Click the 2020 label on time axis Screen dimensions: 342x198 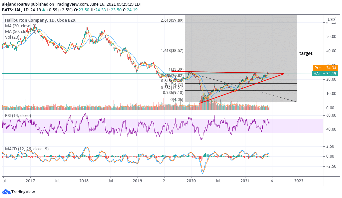[191, 181]
